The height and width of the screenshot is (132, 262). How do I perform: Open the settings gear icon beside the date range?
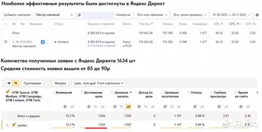[257, 15]
